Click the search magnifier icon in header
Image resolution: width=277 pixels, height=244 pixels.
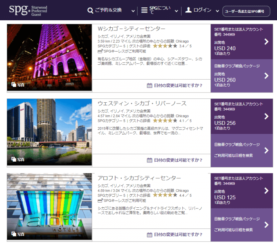[90, 11]
